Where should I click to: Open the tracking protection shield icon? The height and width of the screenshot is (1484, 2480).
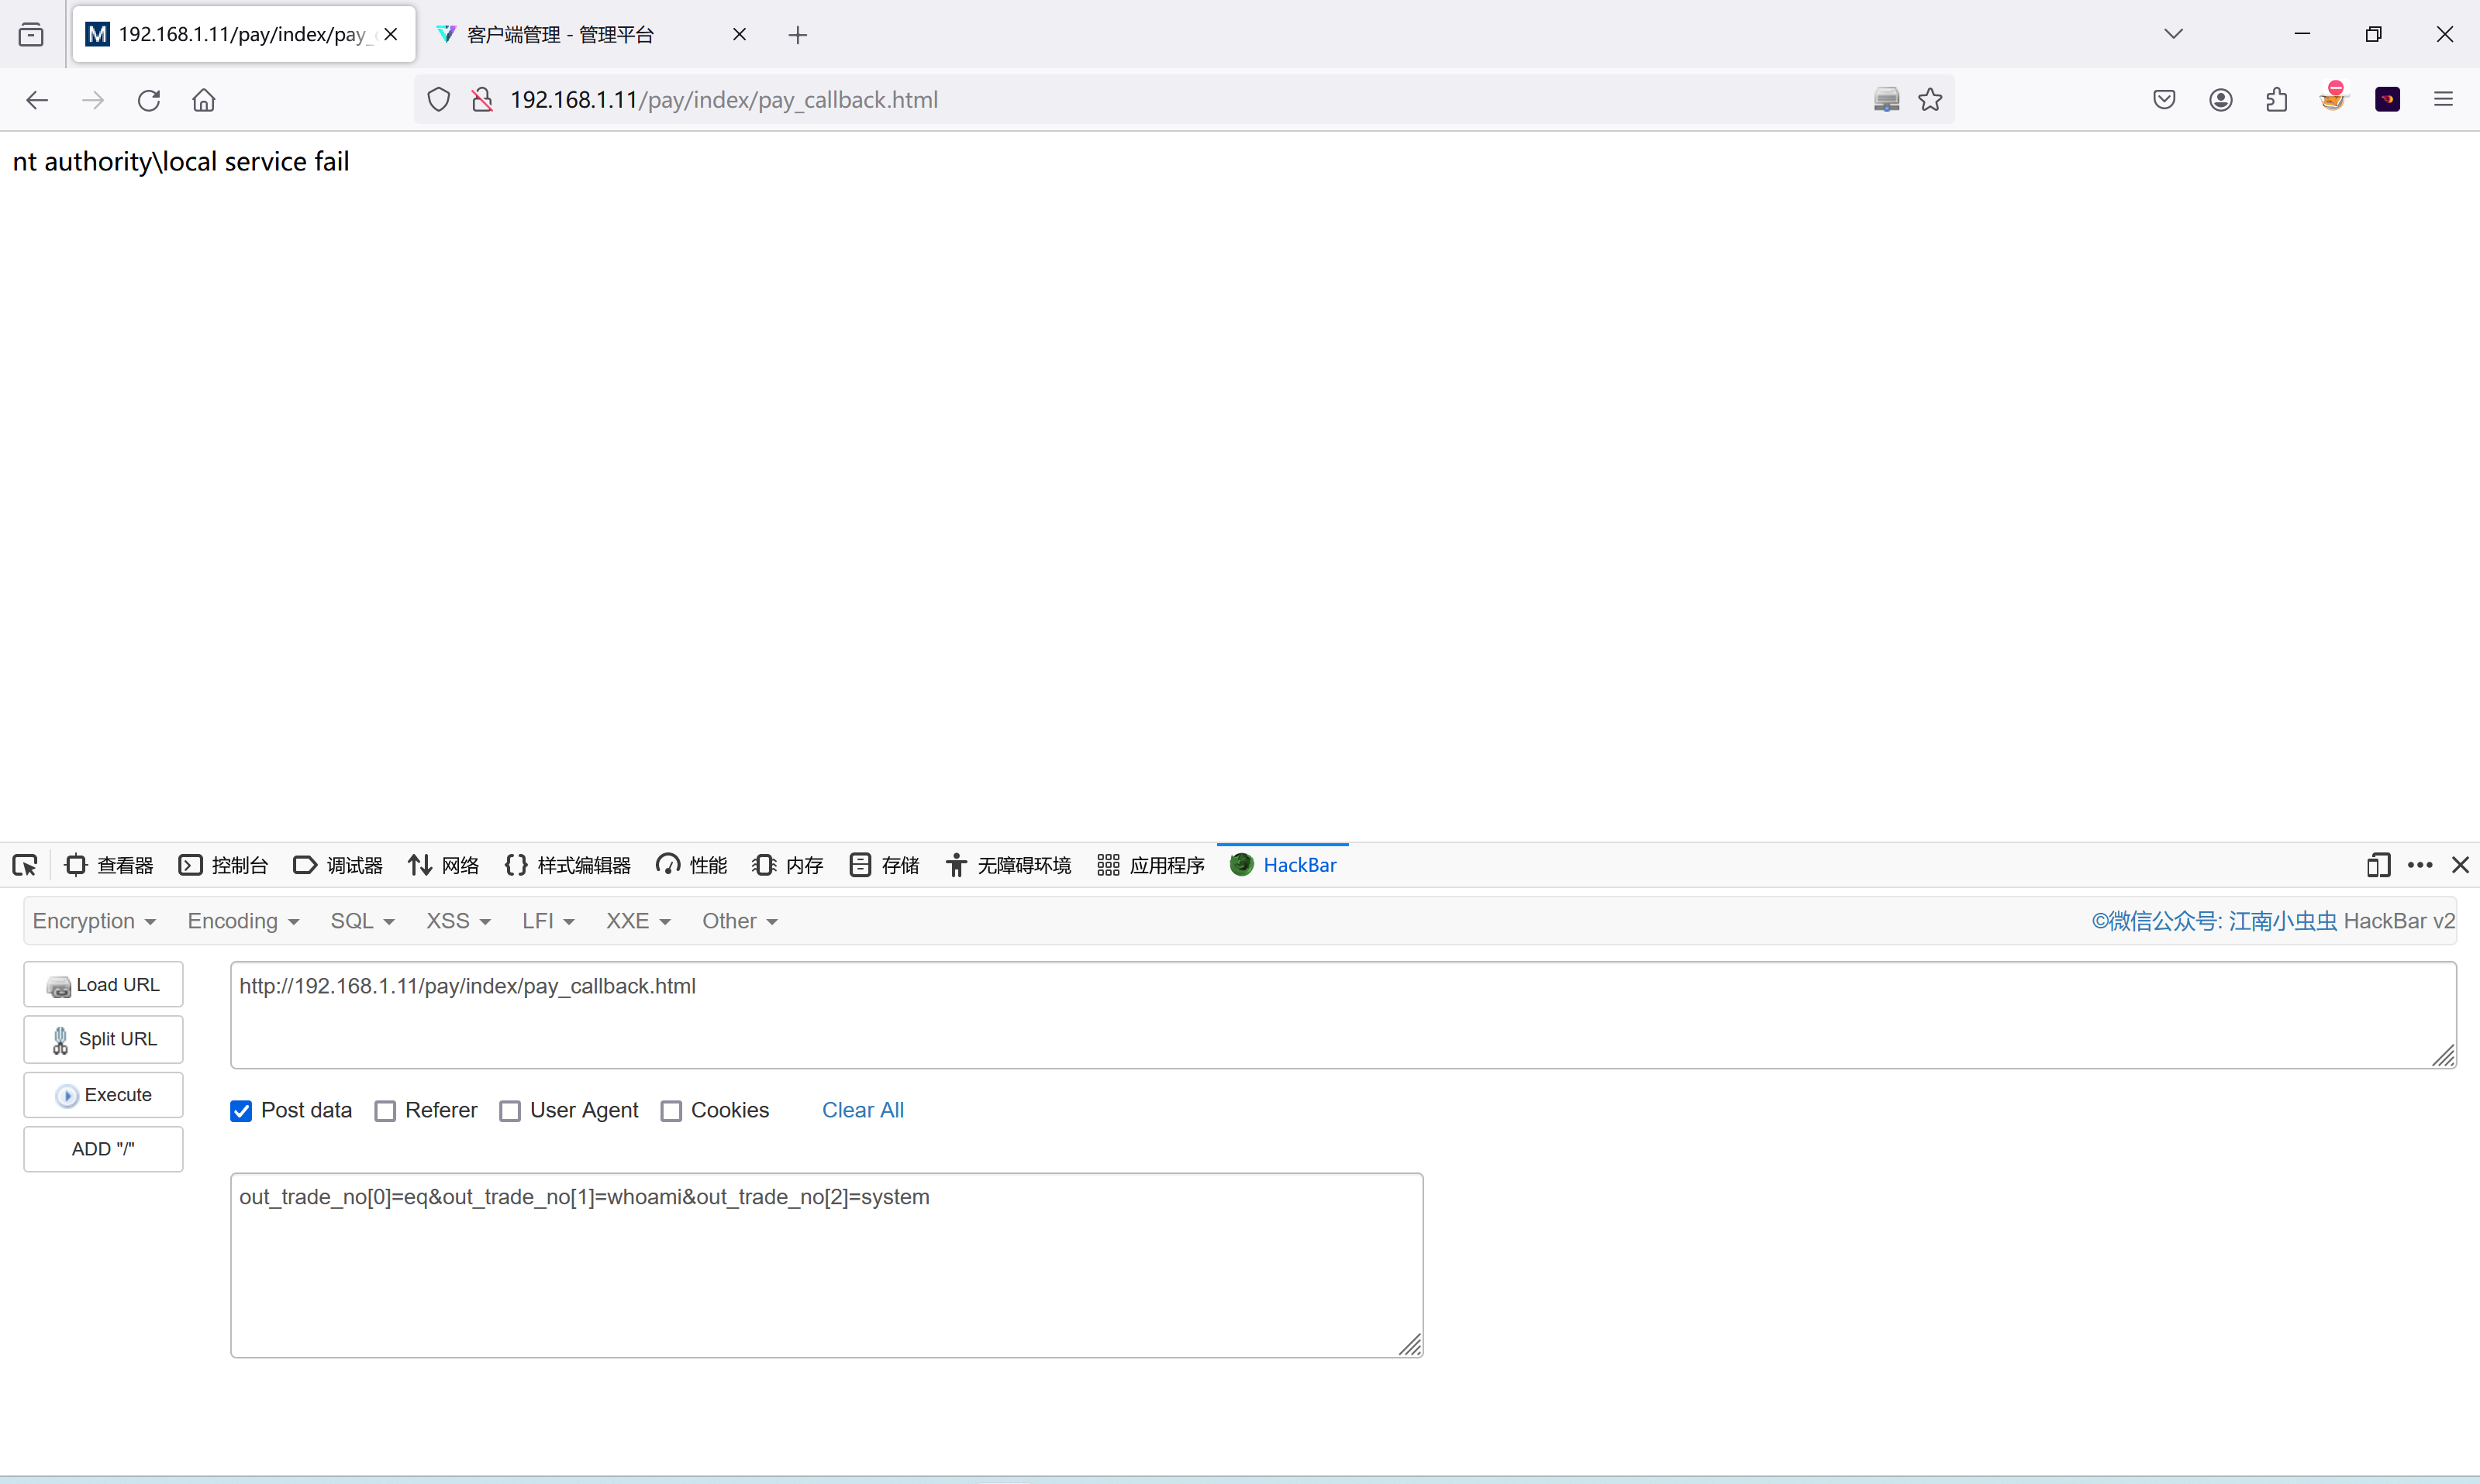pos(438,100)
